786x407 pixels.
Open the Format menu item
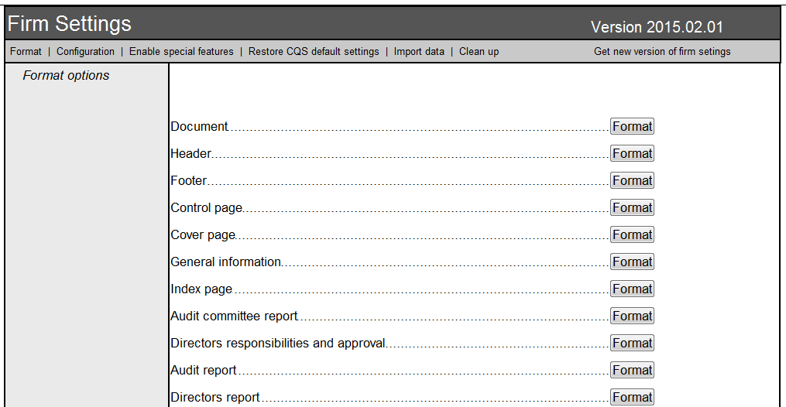26,52
